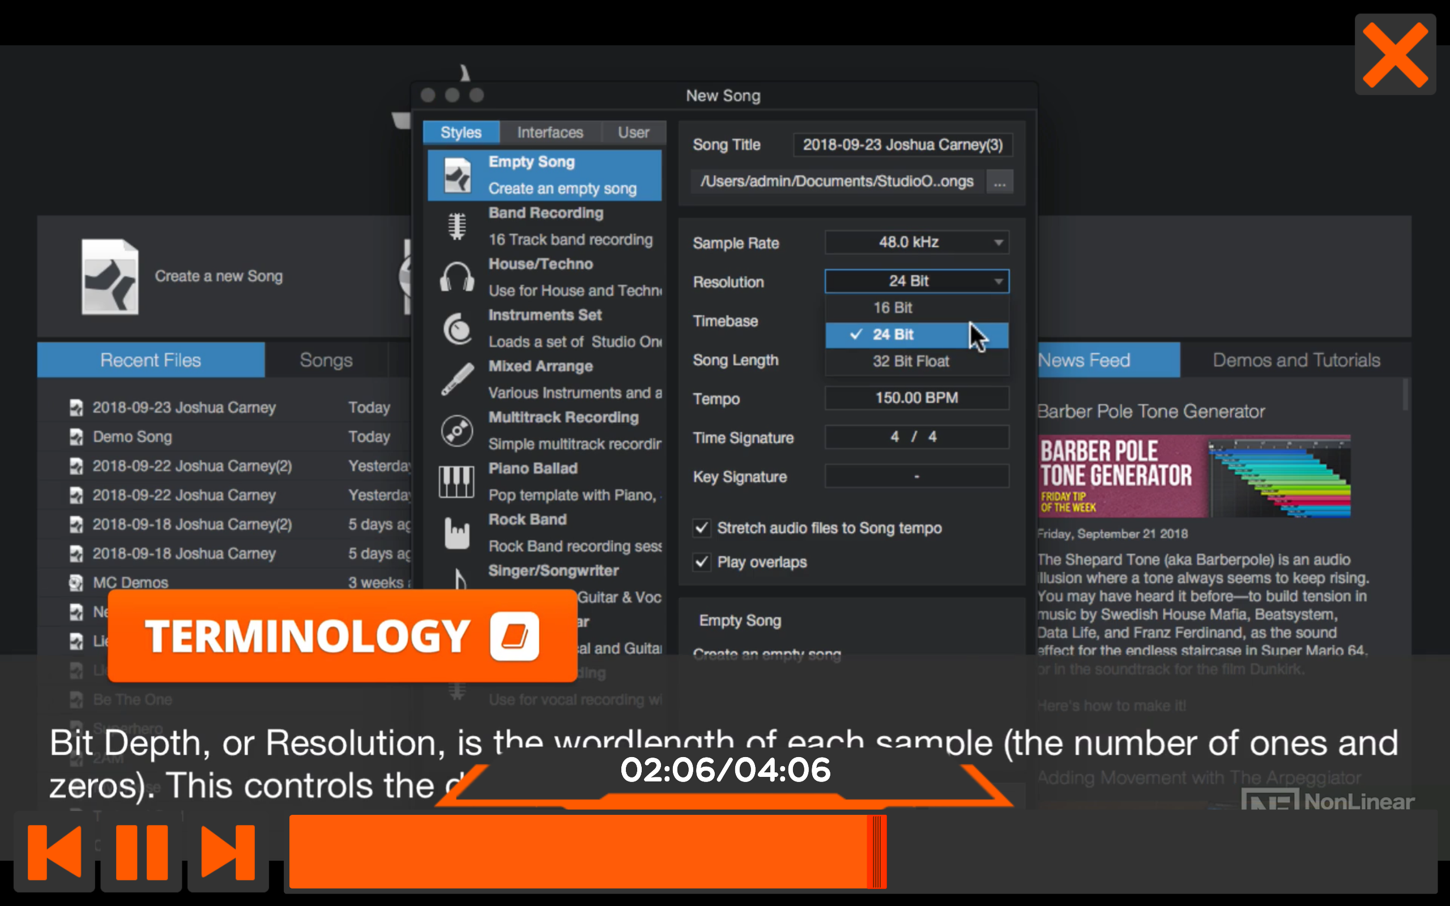The height and width of the screenshot is (906, 1450).
Task: Open the Sample Rate 48.0 kHz dropdown
Action: [x=917, y=242]
